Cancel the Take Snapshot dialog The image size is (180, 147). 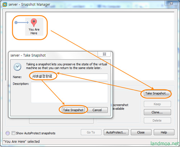[x=97, y=110]
